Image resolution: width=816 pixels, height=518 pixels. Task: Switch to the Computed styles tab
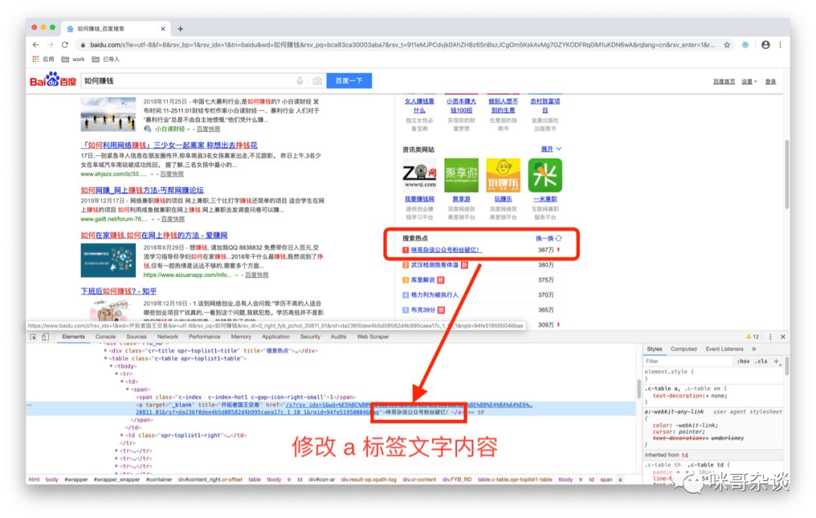[683, 349]
